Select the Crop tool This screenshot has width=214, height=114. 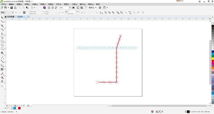pos(2,26)
